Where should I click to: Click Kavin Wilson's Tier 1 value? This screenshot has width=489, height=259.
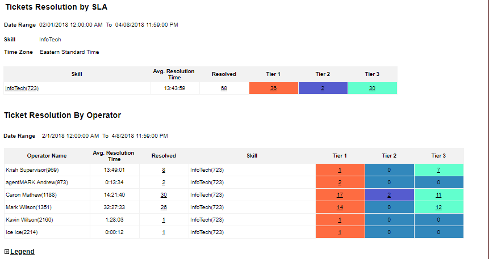point(340,220)
